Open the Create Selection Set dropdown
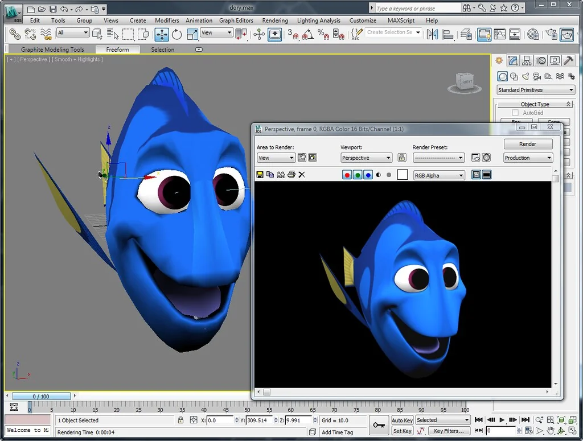The width and height of the screenshot is (583, 441). [393, 32]
